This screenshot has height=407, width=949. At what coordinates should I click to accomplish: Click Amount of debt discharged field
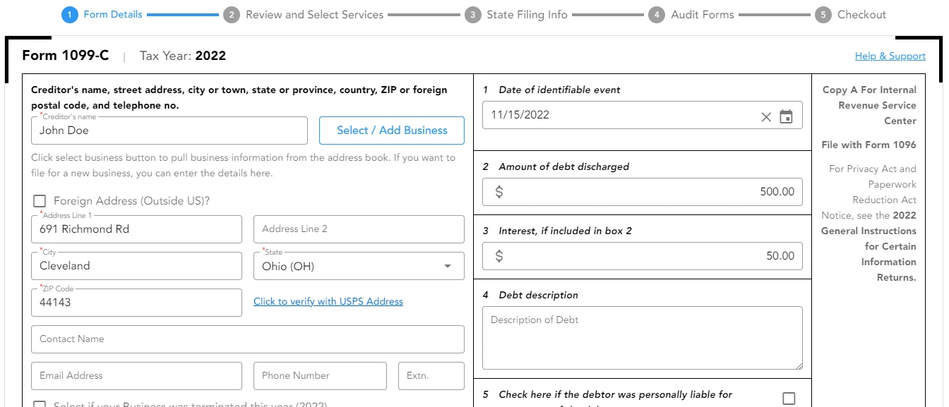(x=643, y=192)
